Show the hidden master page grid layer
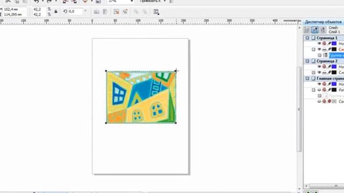 tap(319, 101)
